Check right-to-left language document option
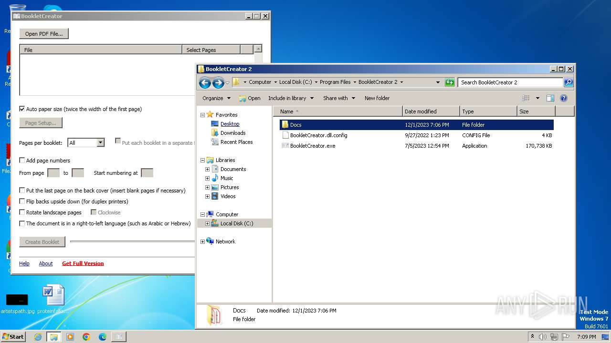Viewport: 611px width, 343px height. [22, 223]
